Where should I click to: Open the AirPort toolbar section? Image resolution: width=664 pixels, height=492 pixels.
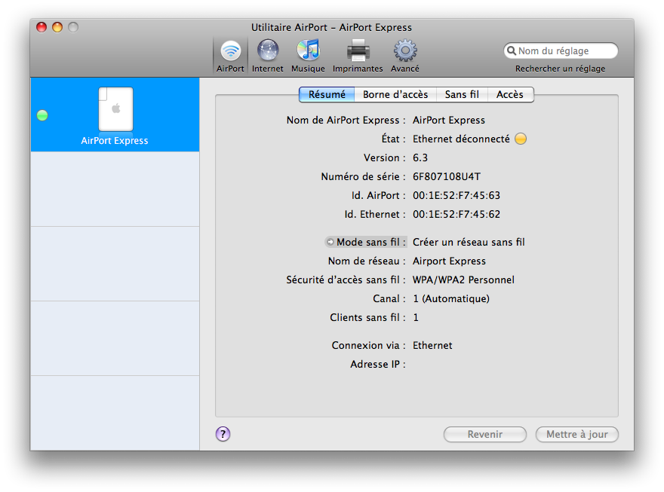pyautogui.click(x=230, y=55)
